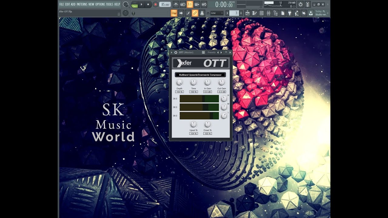Open the Channel rack view icon
388x218 pixels.
(x=262, y=13)
